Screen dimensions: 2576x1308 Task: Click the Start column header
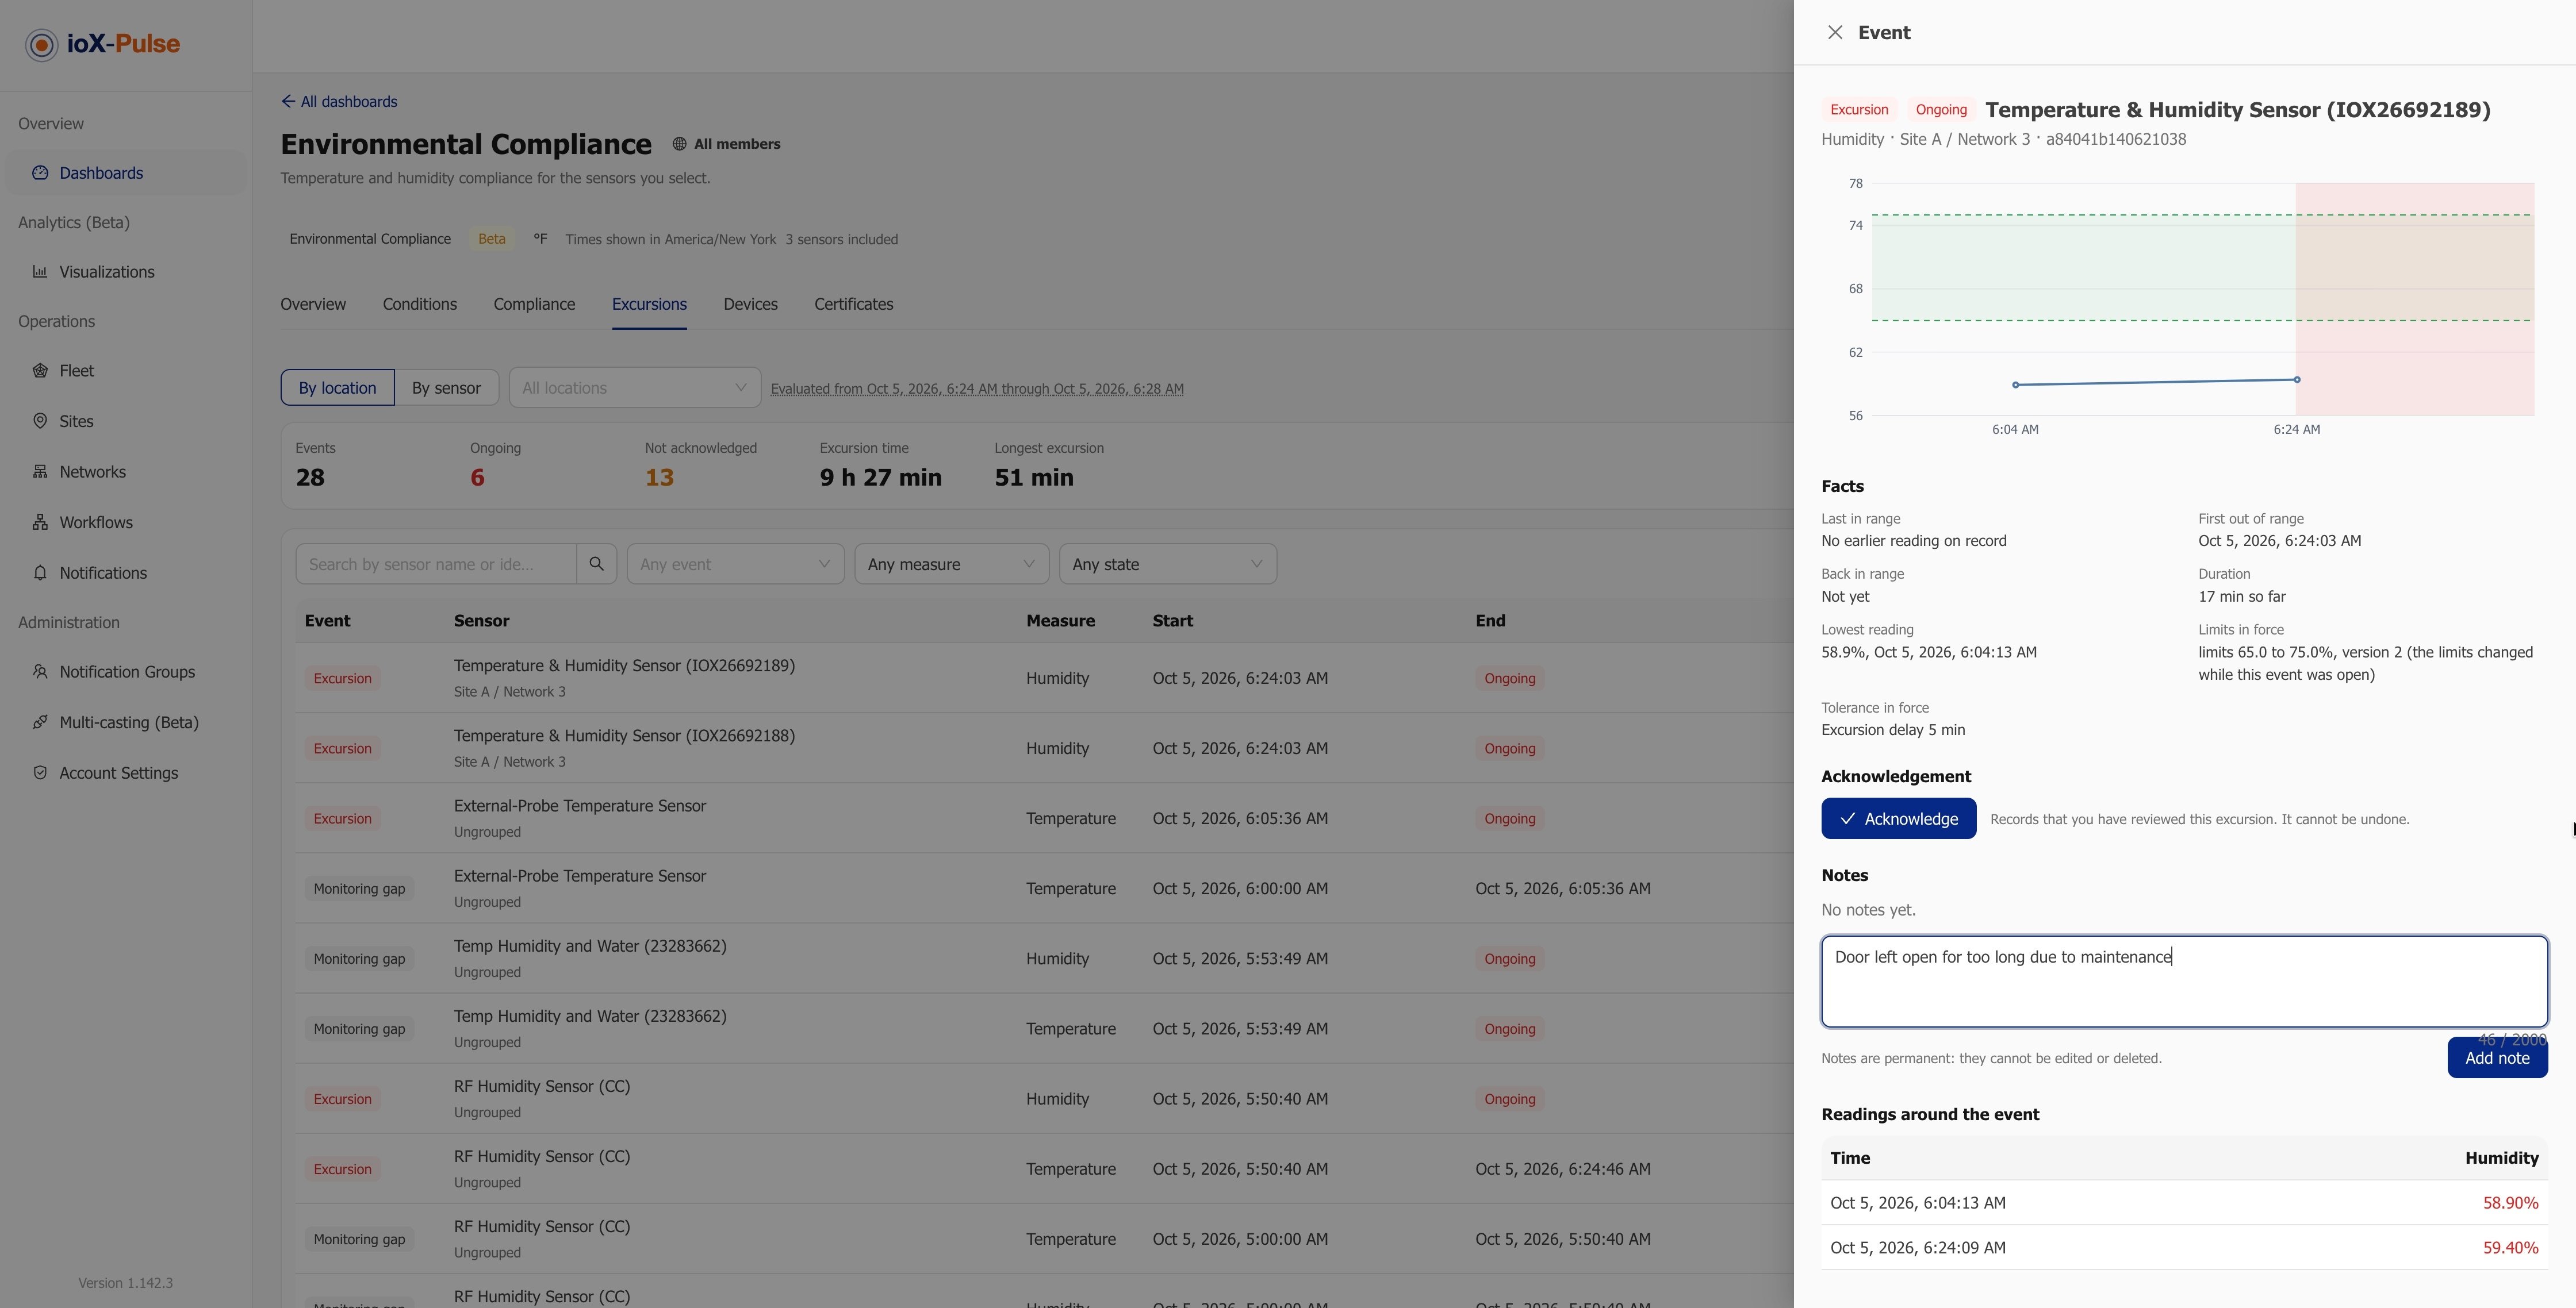click(1172, 621)
